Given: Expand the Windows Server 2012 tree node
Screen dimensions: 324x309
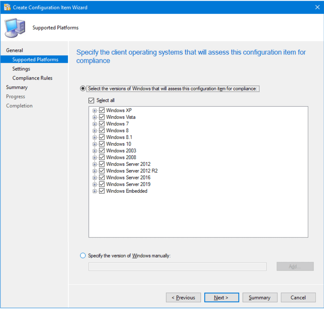Looking at the screenshot, I should pyautogui.click(x=95, y=164).
